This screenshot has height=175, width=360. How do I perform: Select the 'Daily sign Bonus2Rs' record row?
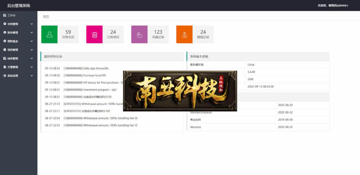tap(77, 69)
